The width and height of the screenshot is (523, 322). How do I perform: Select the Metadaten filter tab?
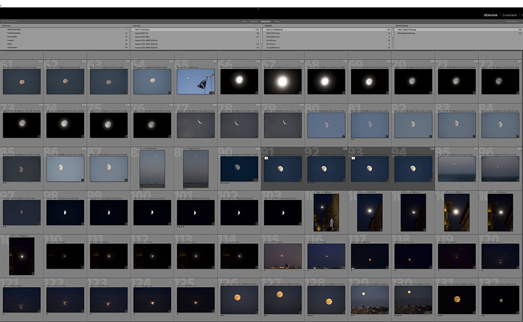265,21
